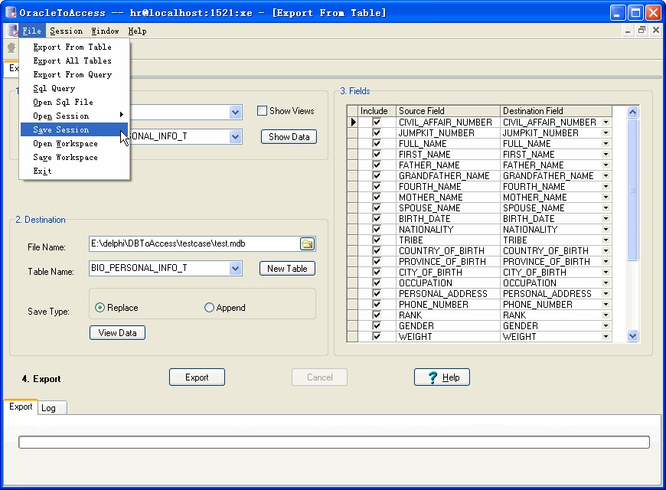Click the Fields grid scrollbar thumb
Viewport: 666px width, 490px height.
[632, 190]
